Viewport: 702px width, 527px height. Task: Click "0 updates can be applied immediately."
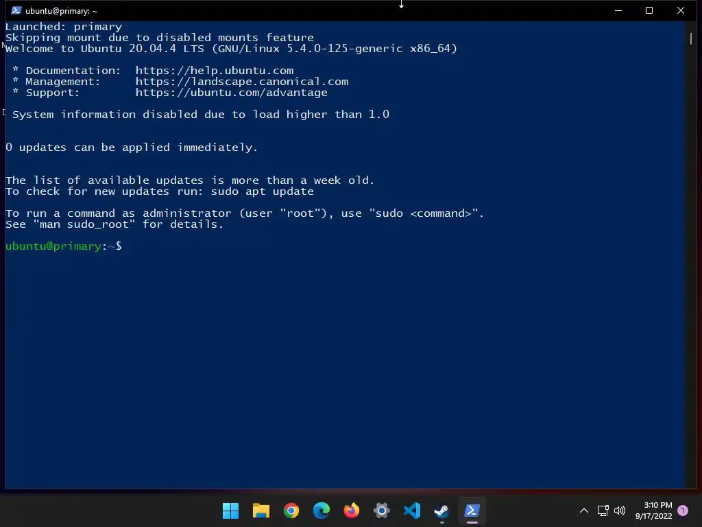click(x=132, y=148)
